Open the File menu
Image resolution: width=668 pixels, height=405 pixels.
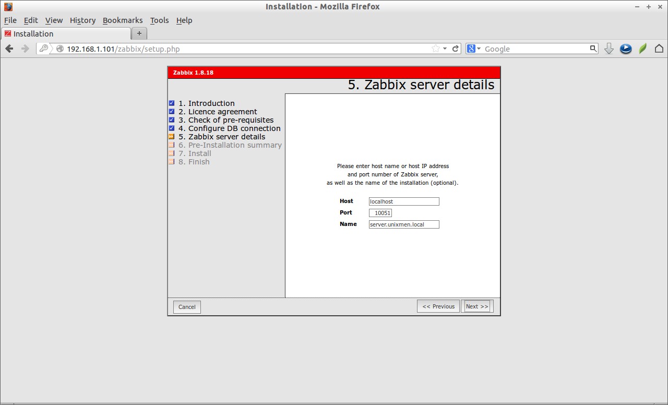pyautogui.click(x=10, y=20)
